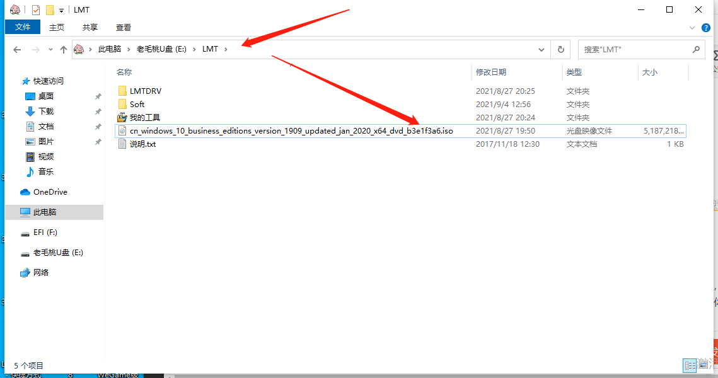718x378 pixels.
Task: Click the pin icon next to 桌面
Action: [98, 96]
